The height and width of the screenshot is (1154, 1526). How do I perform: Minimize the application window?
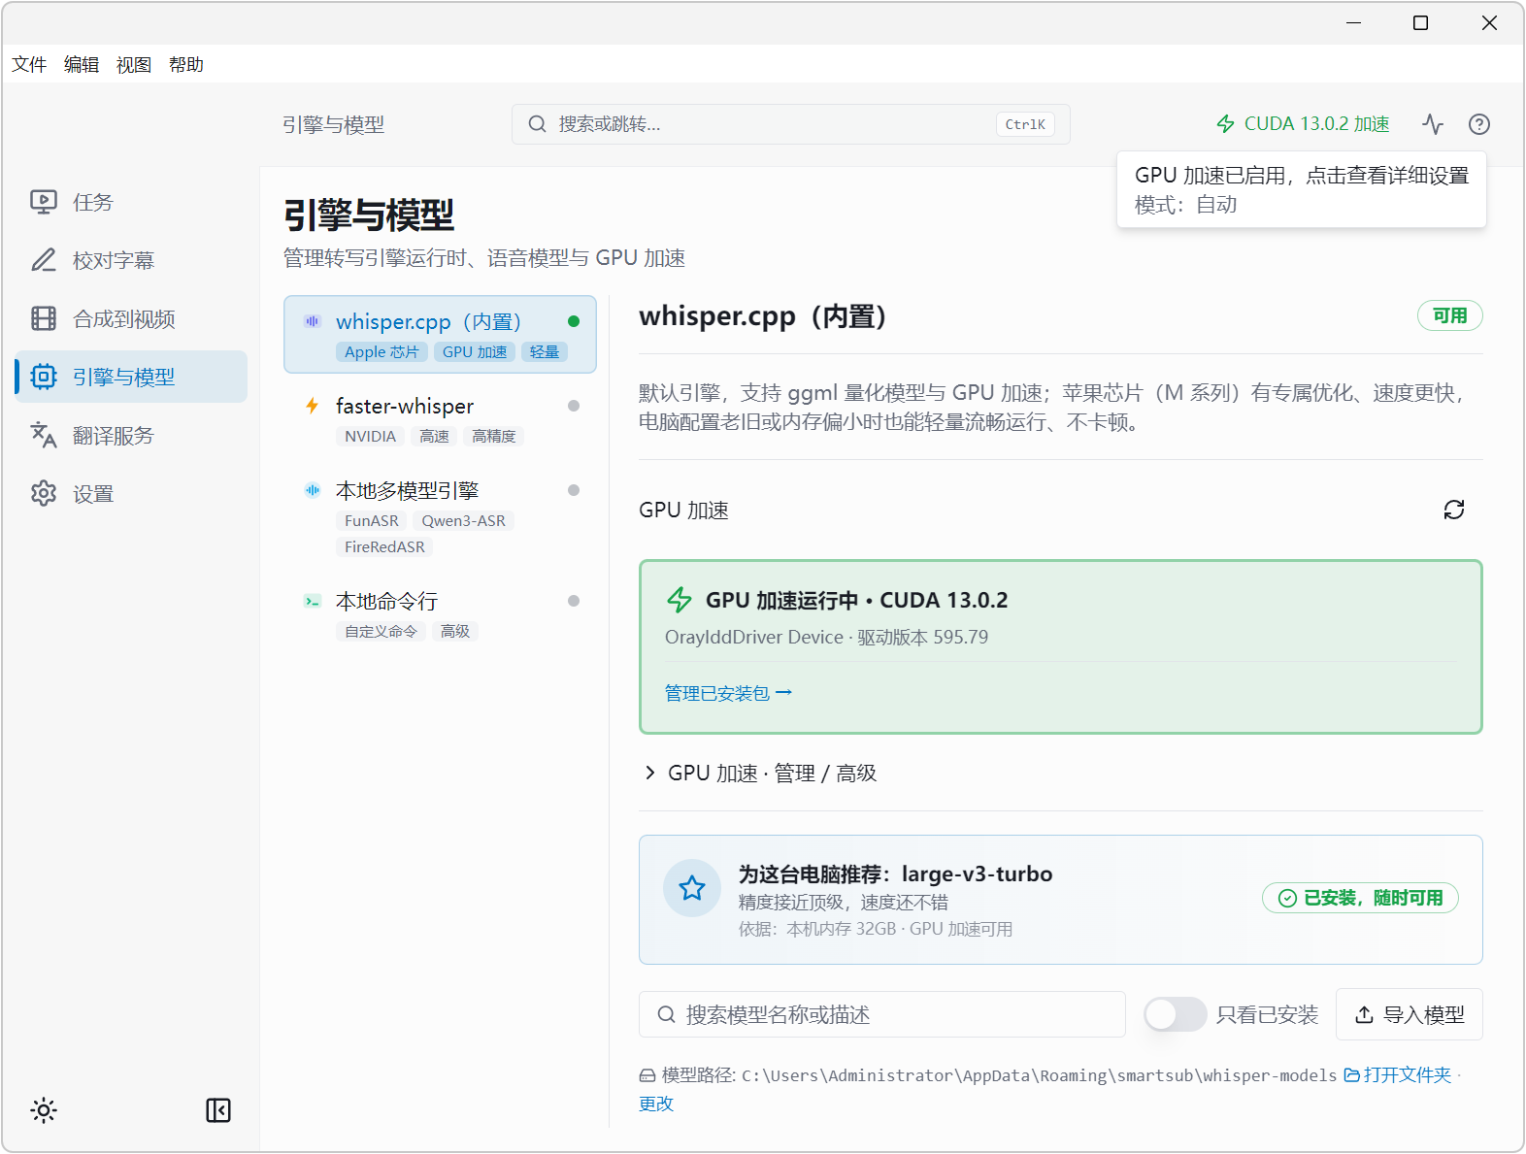(x=1353, y=22)
